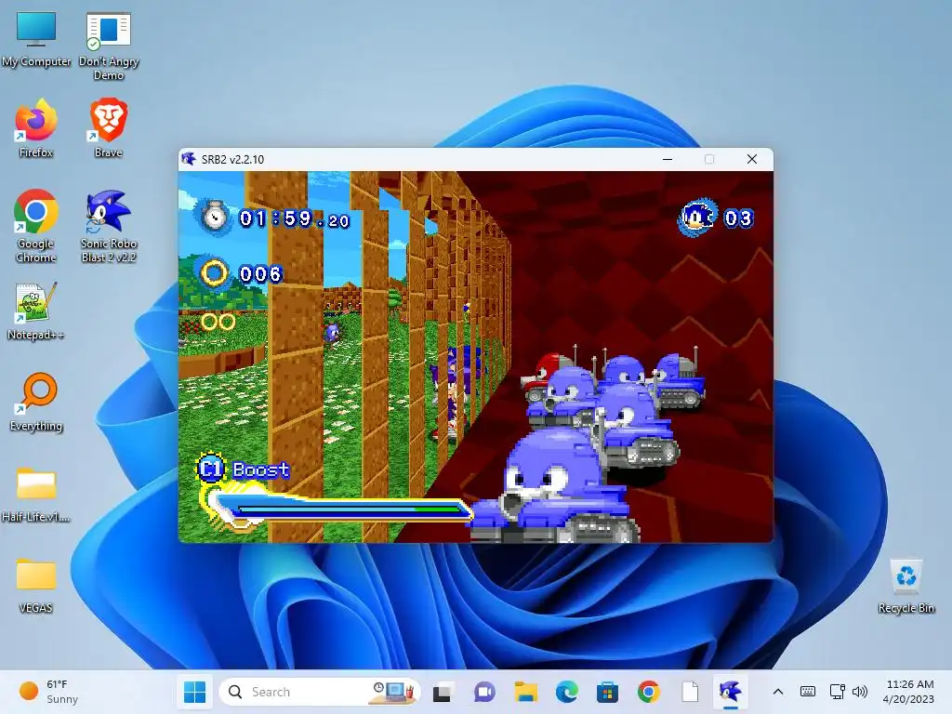The width and height of the screenshot is (952, 714).
Task: Click the ring count 006
Action: pyautogui.click(x=260, y=274)
